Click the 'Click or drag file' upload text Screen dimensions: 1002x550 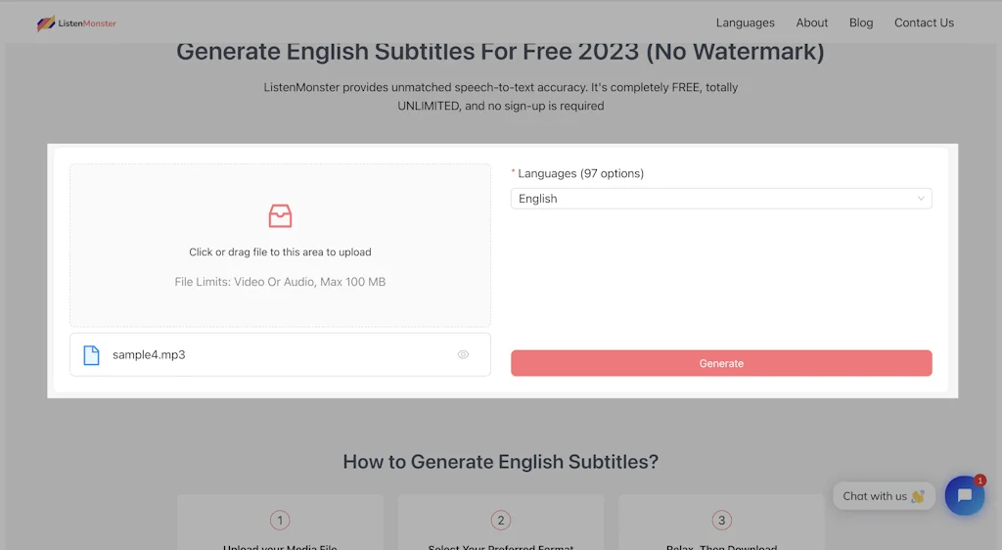point(280,252)
